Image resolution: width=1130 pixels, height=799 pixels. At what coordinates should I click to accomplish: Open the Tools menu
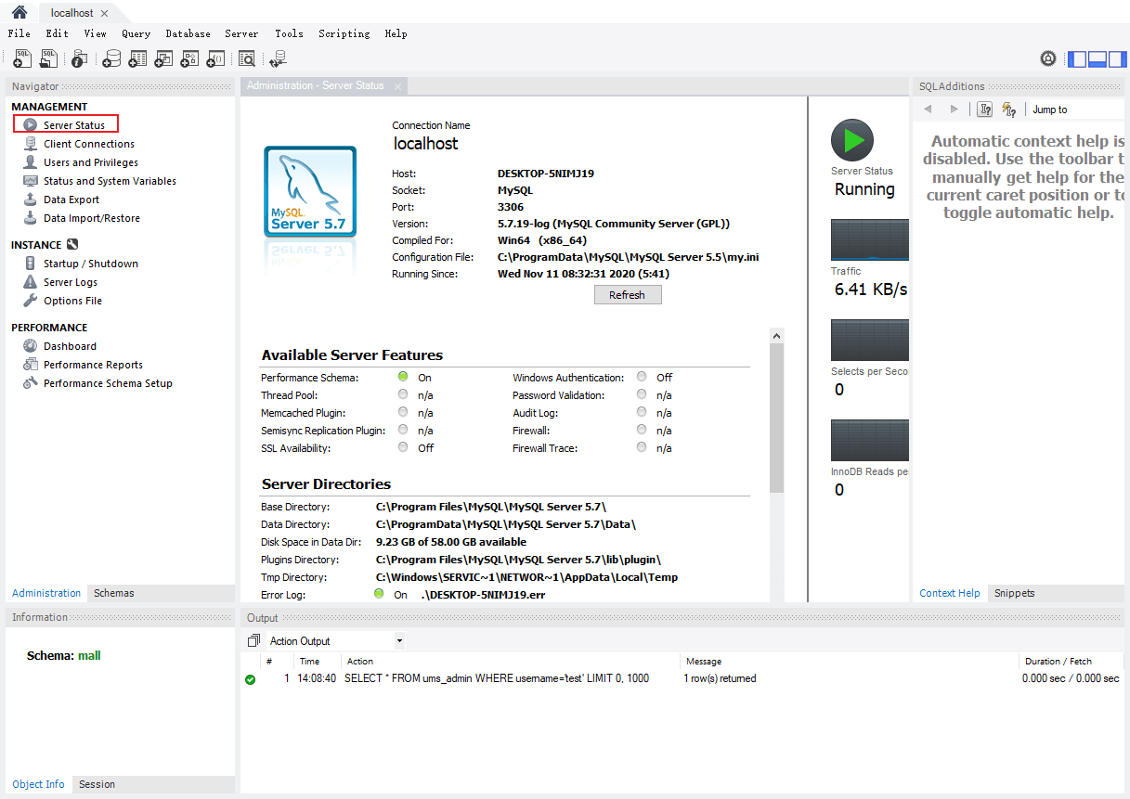point(289,33)
